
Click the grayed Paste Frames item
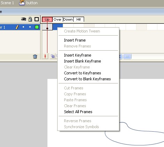(88, 100)
